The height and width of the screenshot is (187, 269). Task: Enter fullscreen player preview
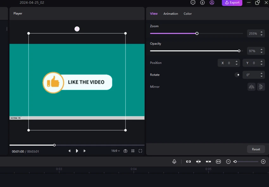[140, 151]
